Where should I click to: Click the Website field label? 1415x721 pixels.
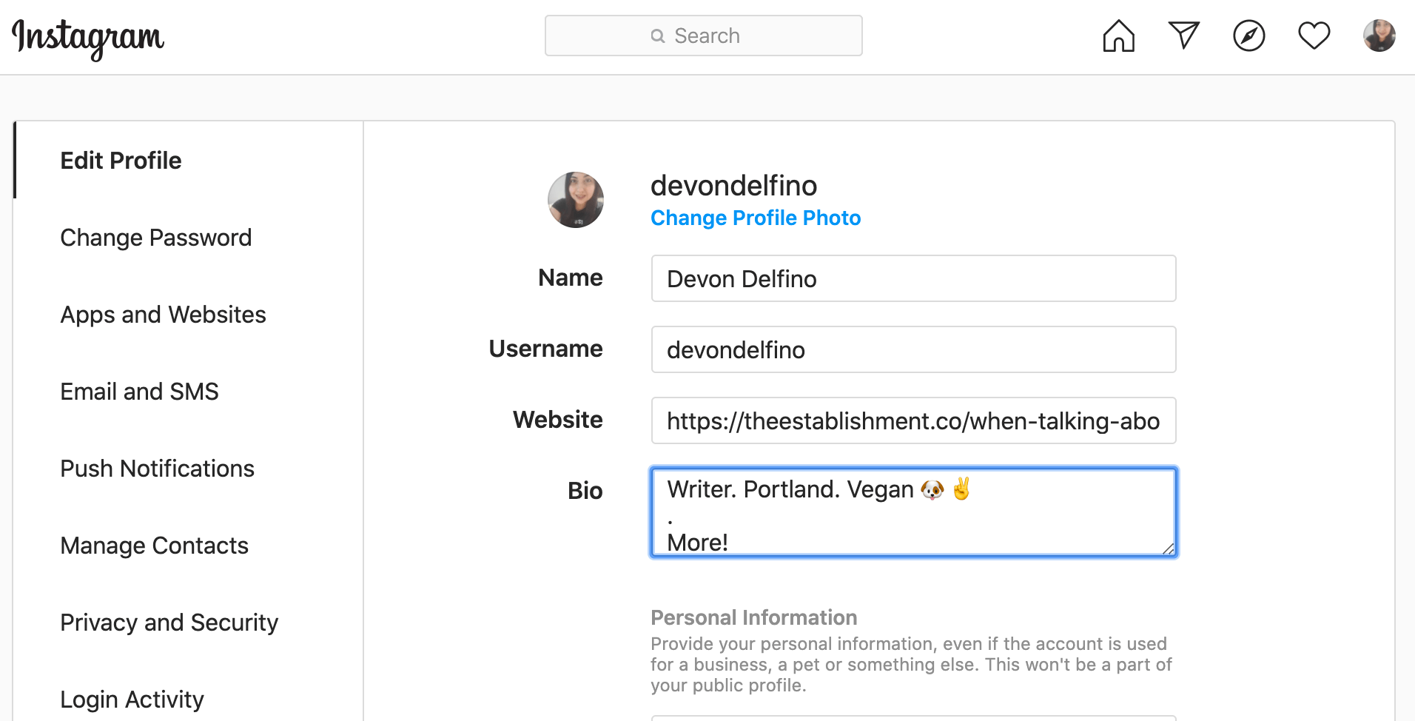558,420
